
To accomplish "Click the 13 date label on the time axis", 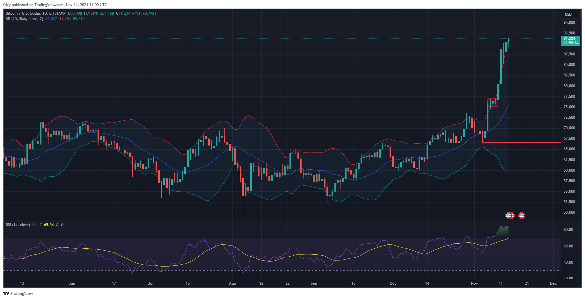I will (22, 283).
